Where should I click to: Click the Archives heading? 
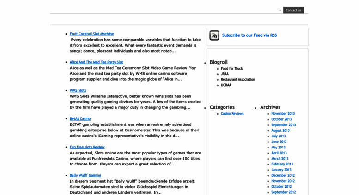click(x=270, y=107)
